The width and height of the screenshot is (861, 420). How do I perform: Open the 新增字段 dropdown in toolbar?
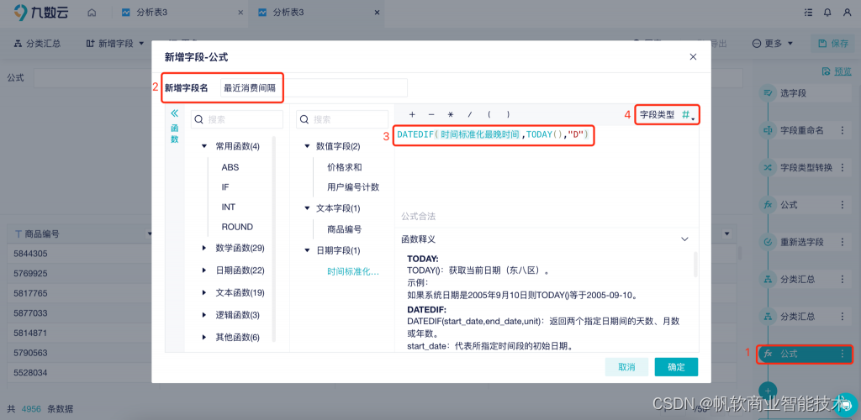(114, 44)
